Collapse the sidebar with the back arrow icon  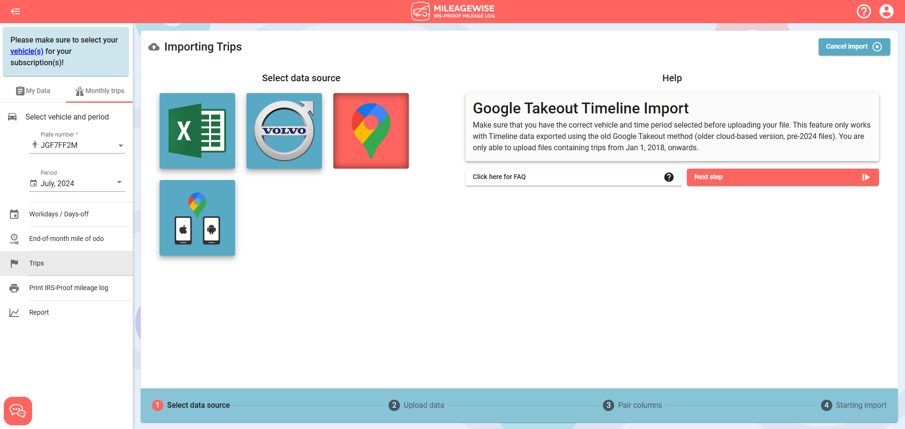[15, 11]
